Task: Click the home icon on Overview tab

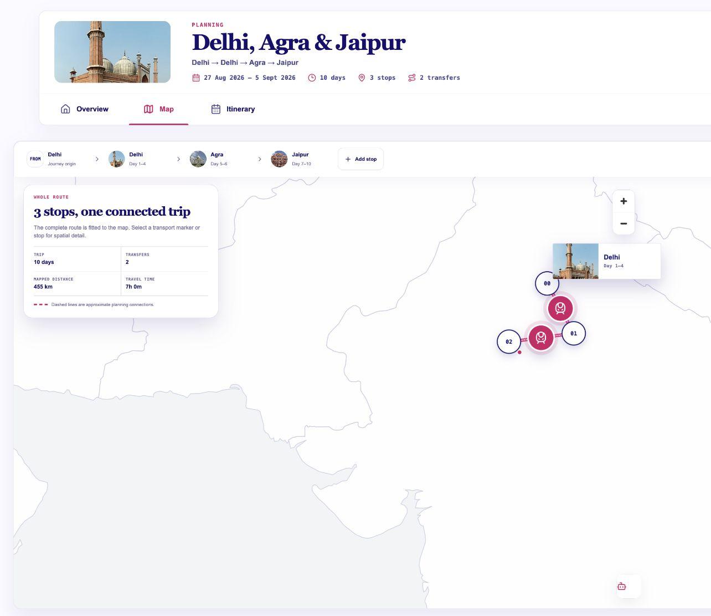Action: tap(65, 109)
